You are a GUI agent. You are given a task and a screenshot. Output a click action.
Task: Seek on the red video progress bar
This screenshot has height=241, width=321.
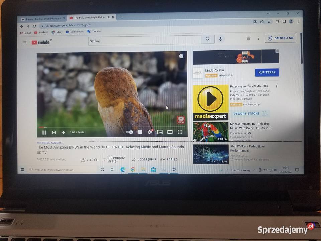pos(112,127)
